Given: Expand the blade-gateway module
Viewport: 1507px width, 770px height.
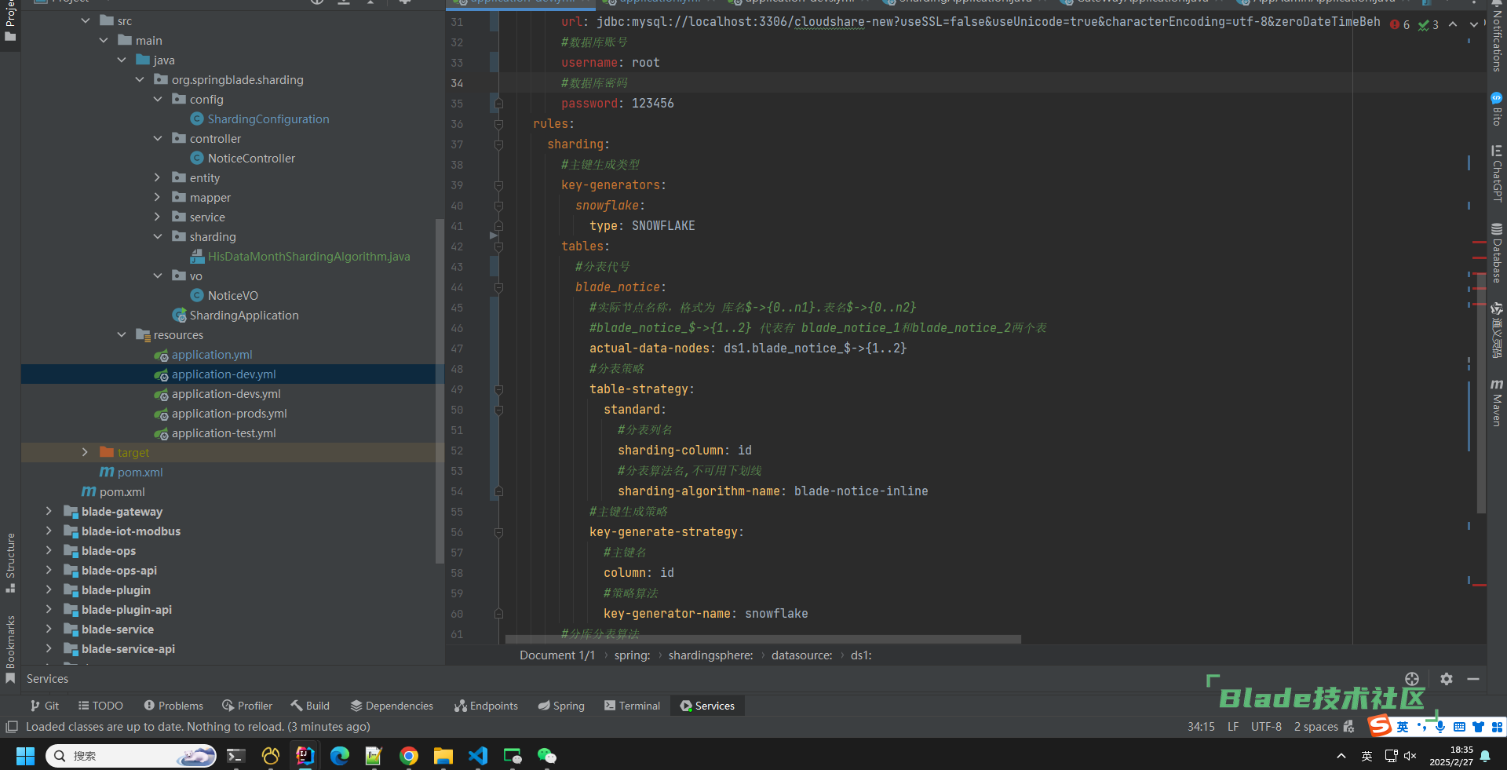Looking at the screenshot, I should click(49, 512).
